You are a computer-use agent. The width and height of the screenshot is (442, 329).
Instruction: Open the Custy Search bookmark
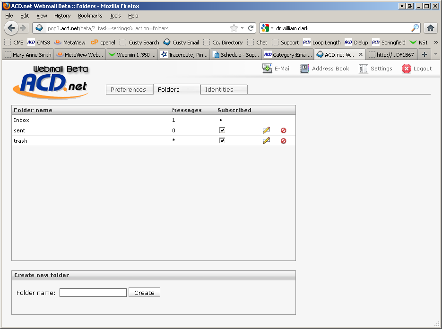139,42
